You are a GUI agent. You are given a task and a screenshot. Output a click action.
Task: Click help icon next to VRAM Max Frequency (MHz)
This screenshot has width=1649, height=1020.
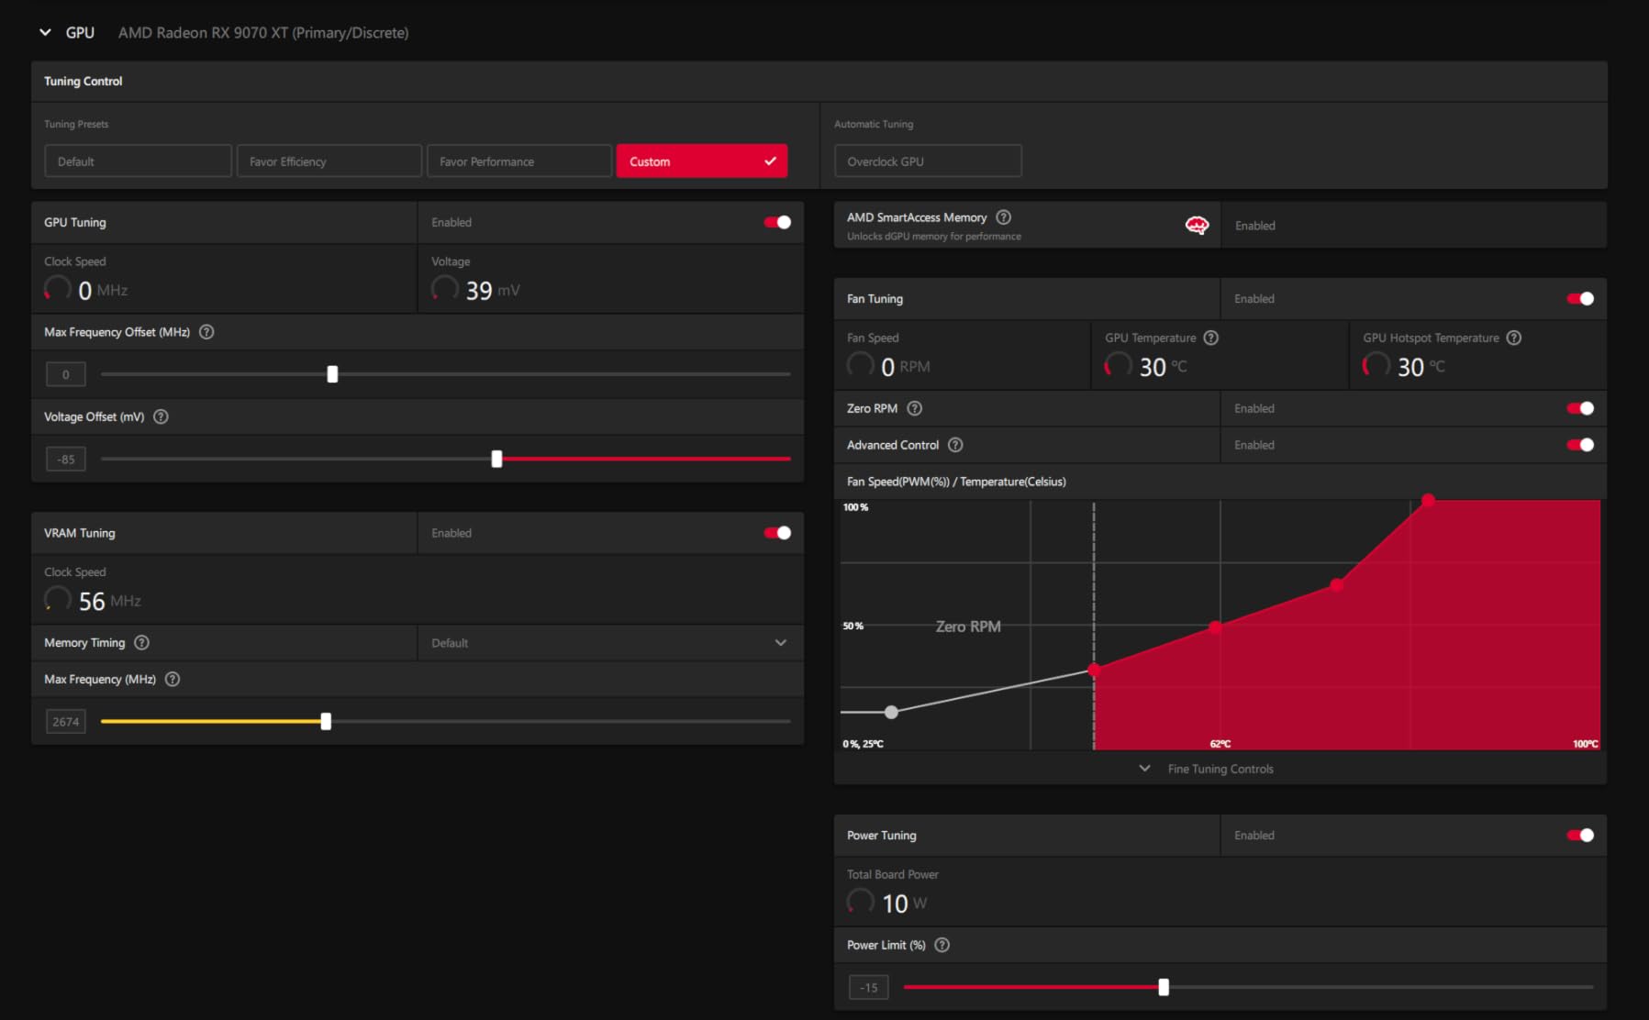pyautogui.click(x=173, y=680)
